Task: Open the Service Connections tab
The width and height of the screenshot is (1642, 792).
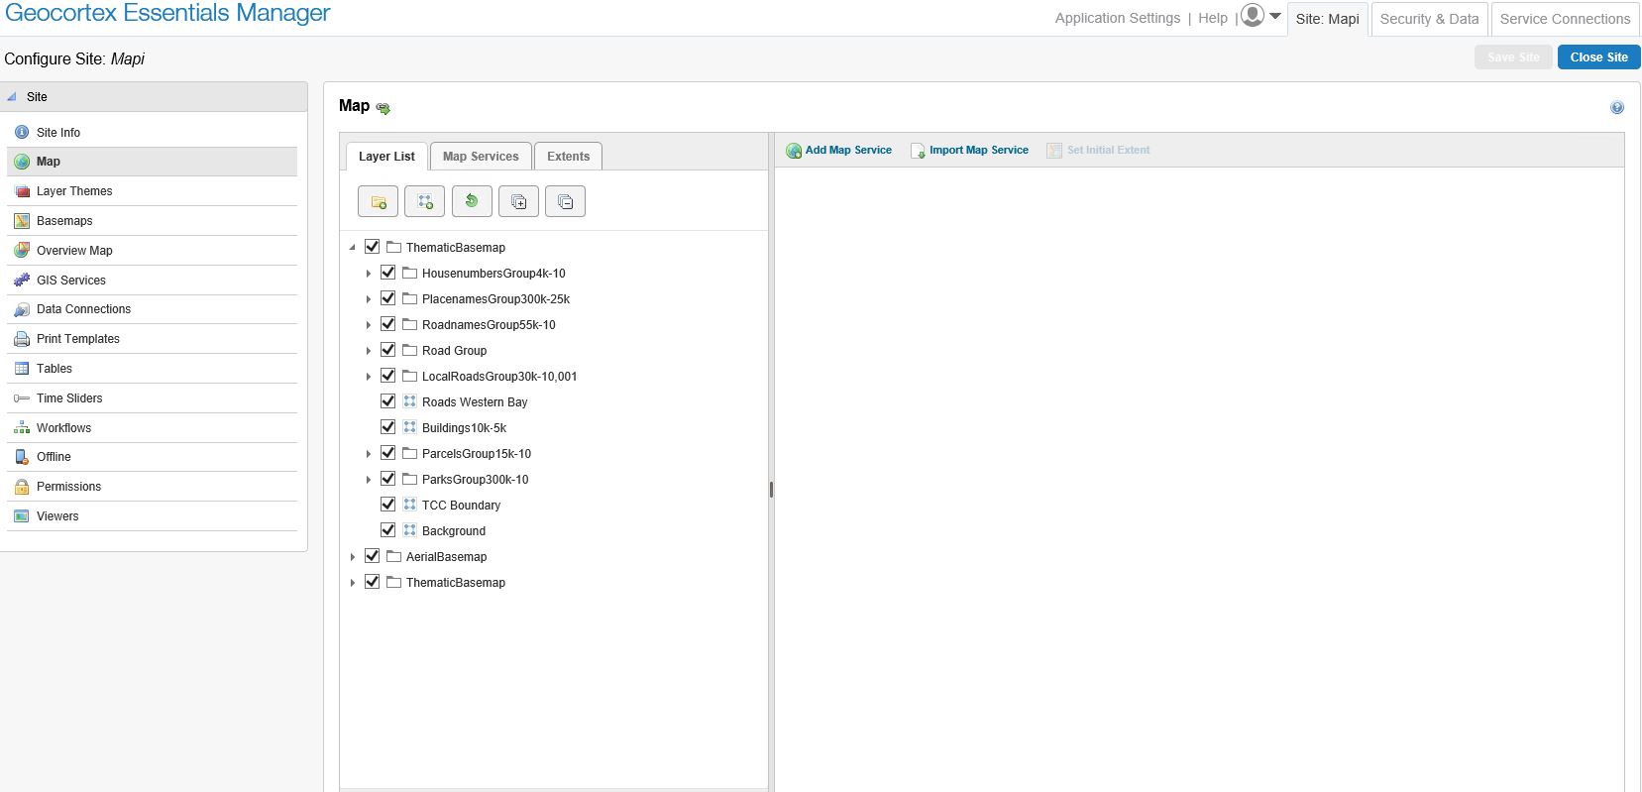Action: pyautogui.click(x=1565, y=19)
